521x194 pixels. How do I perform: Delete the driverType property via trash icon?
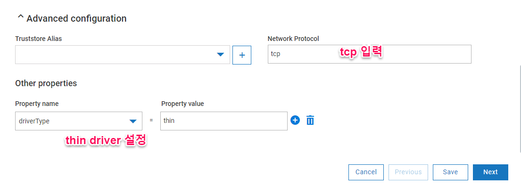pyautogui.click(x=310, y=121)
